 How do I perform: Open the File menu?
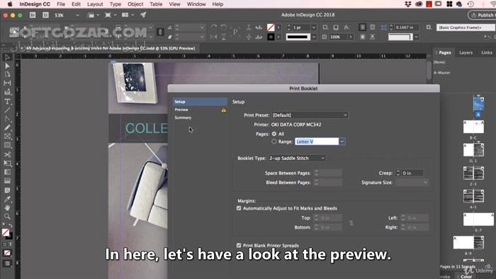click(61, 4)
